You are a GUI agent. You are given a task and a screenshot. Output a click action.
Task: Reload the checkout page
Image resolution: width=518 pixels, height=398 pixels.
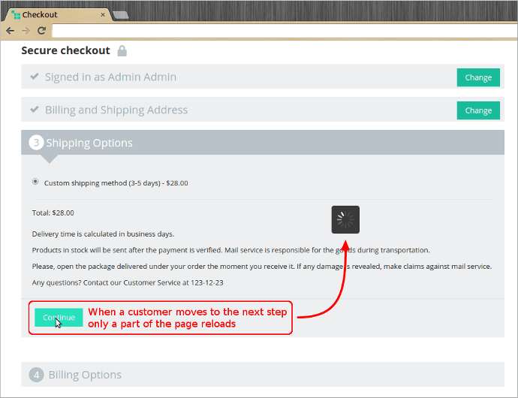point(41,31)
